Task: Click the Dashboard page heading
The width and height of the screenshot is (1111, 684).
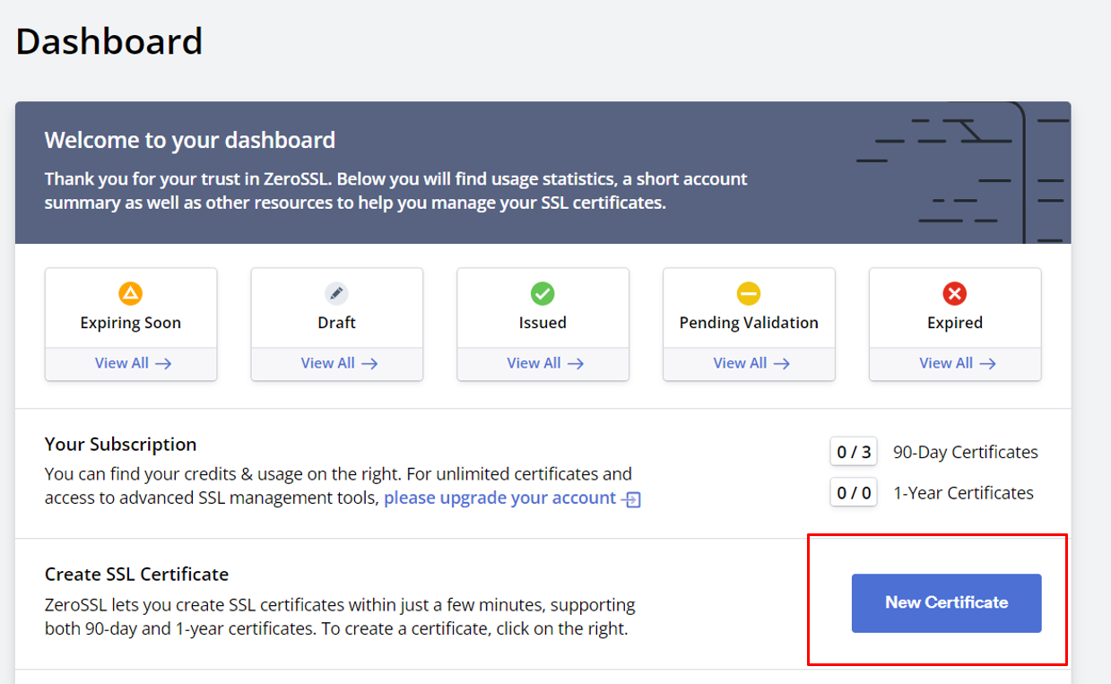Action: click(x=109, y=41)
